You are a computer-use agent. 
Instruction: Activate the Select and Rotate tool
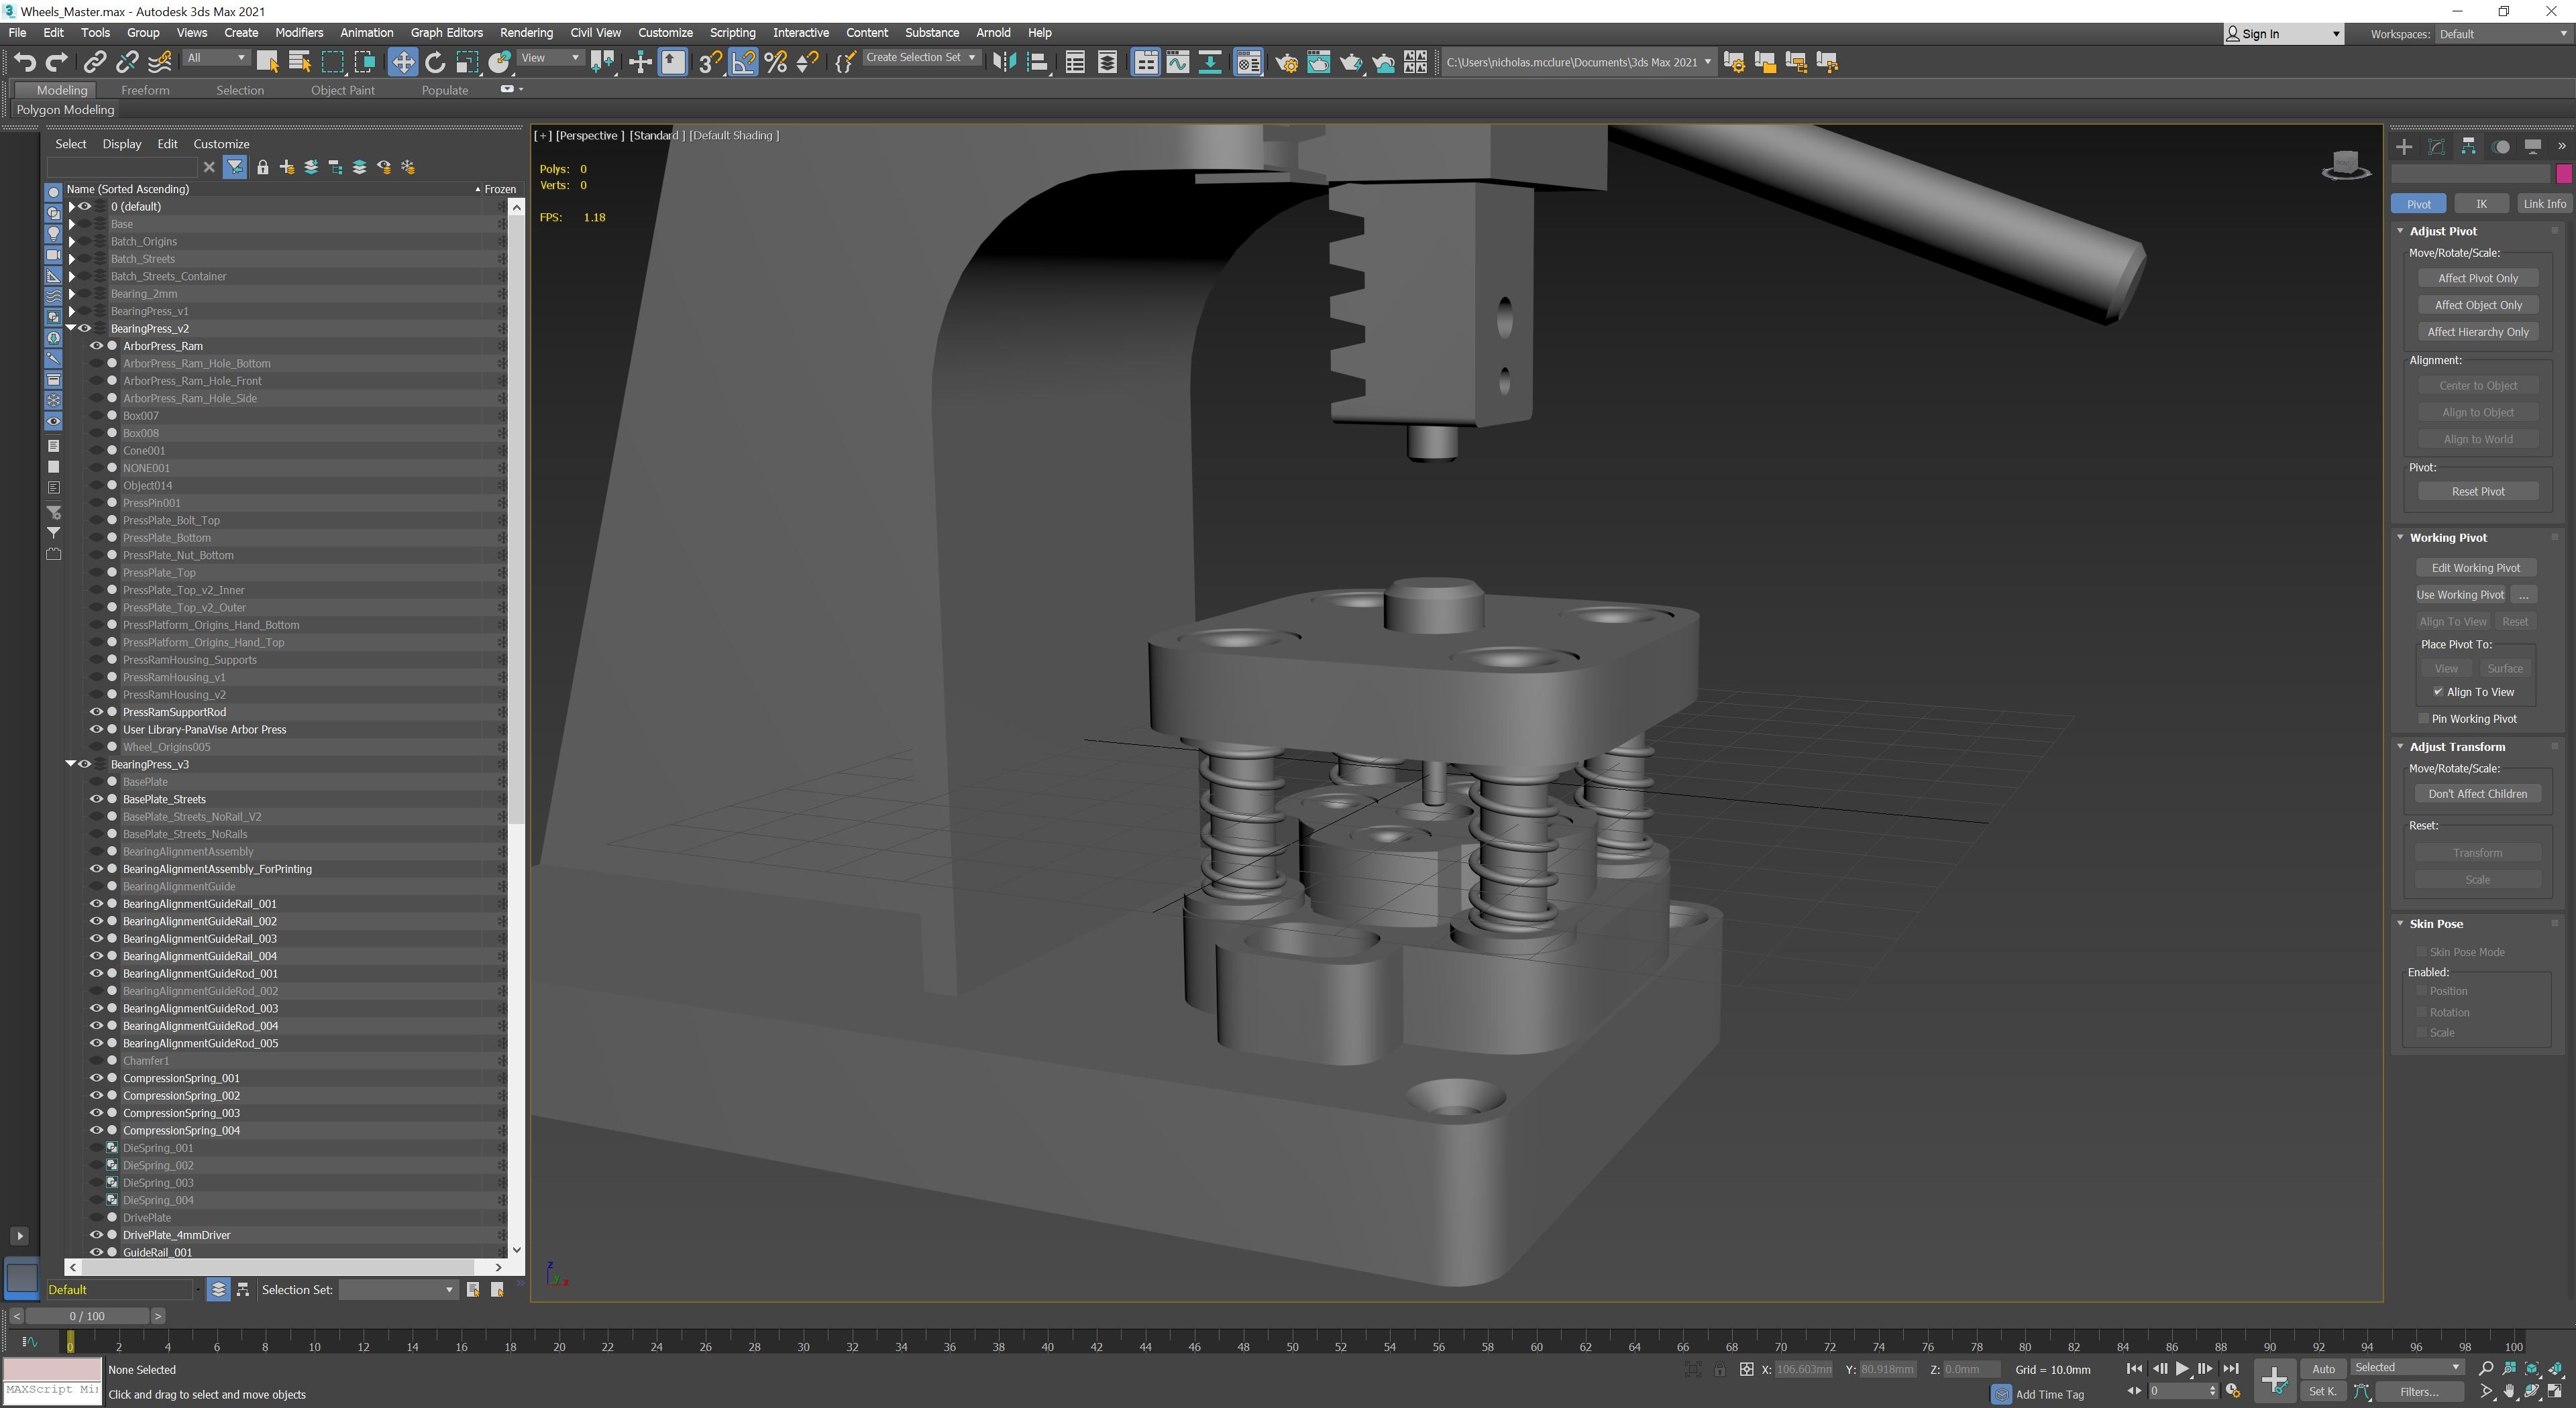pyautogui.click(x=435, y=62)
